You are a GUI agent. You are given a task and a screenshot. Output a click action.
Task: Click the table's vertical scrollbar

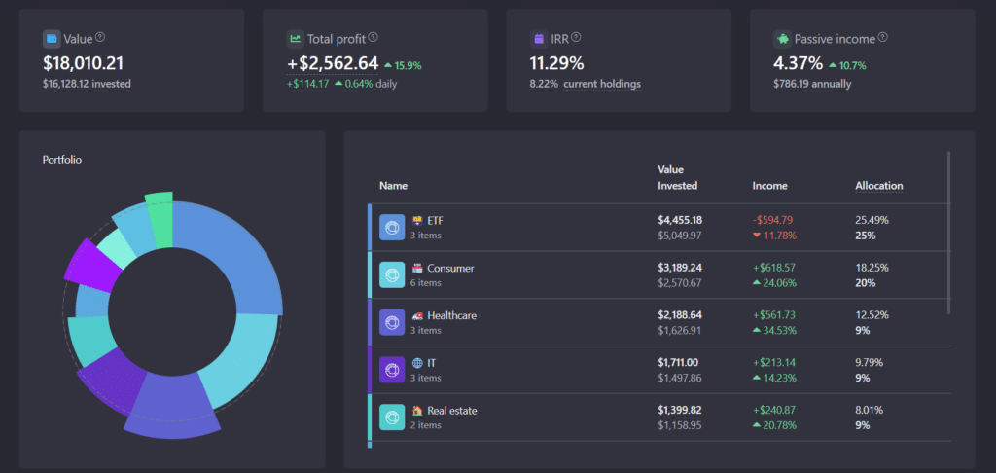point(949,233)
